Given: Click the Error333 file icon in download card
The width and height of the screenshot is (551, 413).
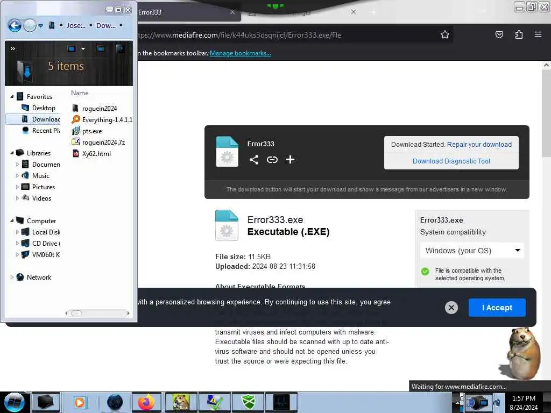Looking at the screenshot, I should tap(227, 151).
